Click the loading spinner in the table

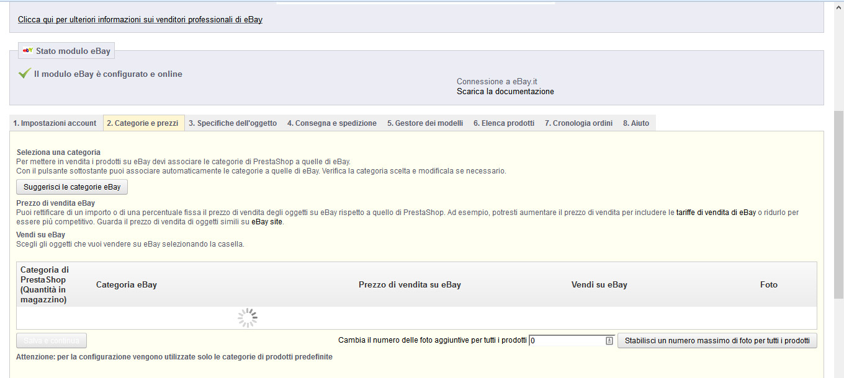(248, 318)
